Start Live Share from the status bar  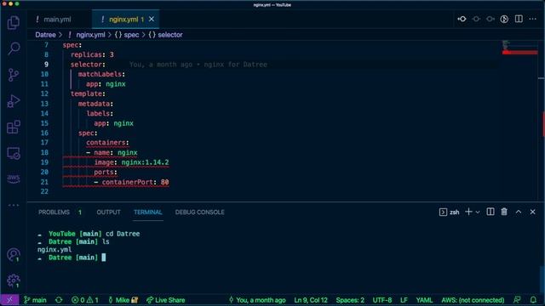(x=166, y=300)
